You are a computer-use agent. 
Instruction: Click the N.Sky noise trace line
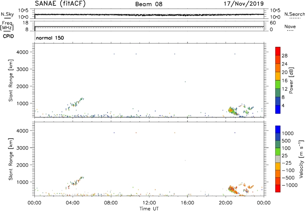click(149, 14)
